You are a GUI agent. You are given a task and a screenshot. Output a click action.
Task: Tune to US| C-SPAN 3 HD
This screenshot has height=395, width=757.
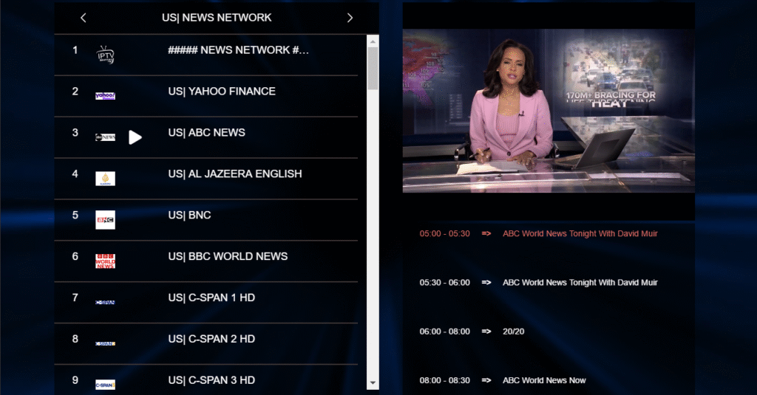click(x=206, y=380)
